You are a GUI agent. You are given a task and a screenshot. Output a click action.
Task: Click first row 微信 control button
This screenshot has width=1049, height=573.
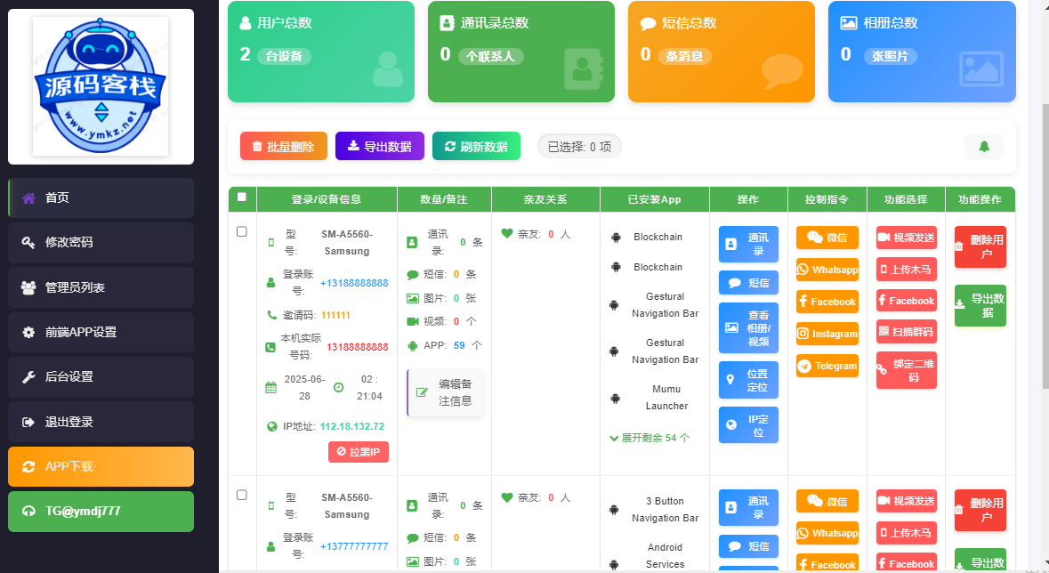click(x=827, y=238)
